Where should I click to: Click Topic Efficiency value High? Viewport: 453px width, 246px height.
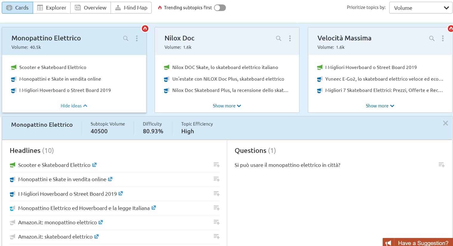point(187,131)
